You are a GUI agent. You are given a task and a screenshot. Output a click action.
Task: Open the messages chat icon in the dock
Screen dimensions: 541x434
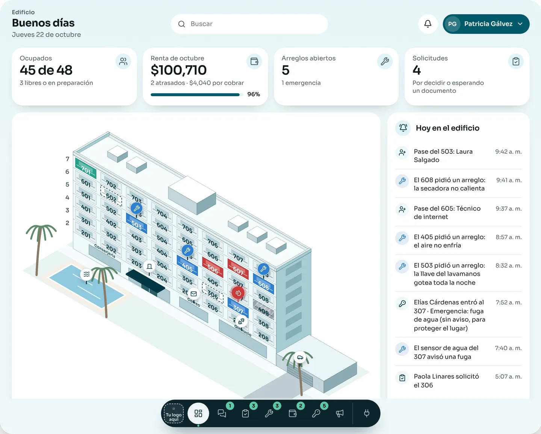[x=222, y=413]
